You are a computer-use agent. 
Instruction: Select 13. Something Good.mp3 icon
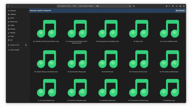(108, 88)
